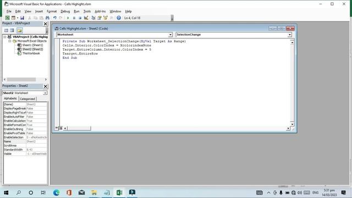Click the View Microsoft Excel toolbar icon
Viewport: 352px width, 198px height.
(7, 18)
